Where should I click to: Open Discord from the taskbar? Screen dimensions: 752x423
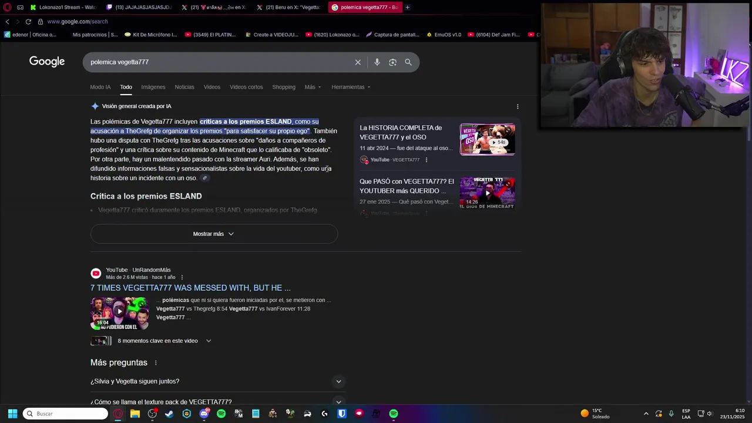point(204,414)
